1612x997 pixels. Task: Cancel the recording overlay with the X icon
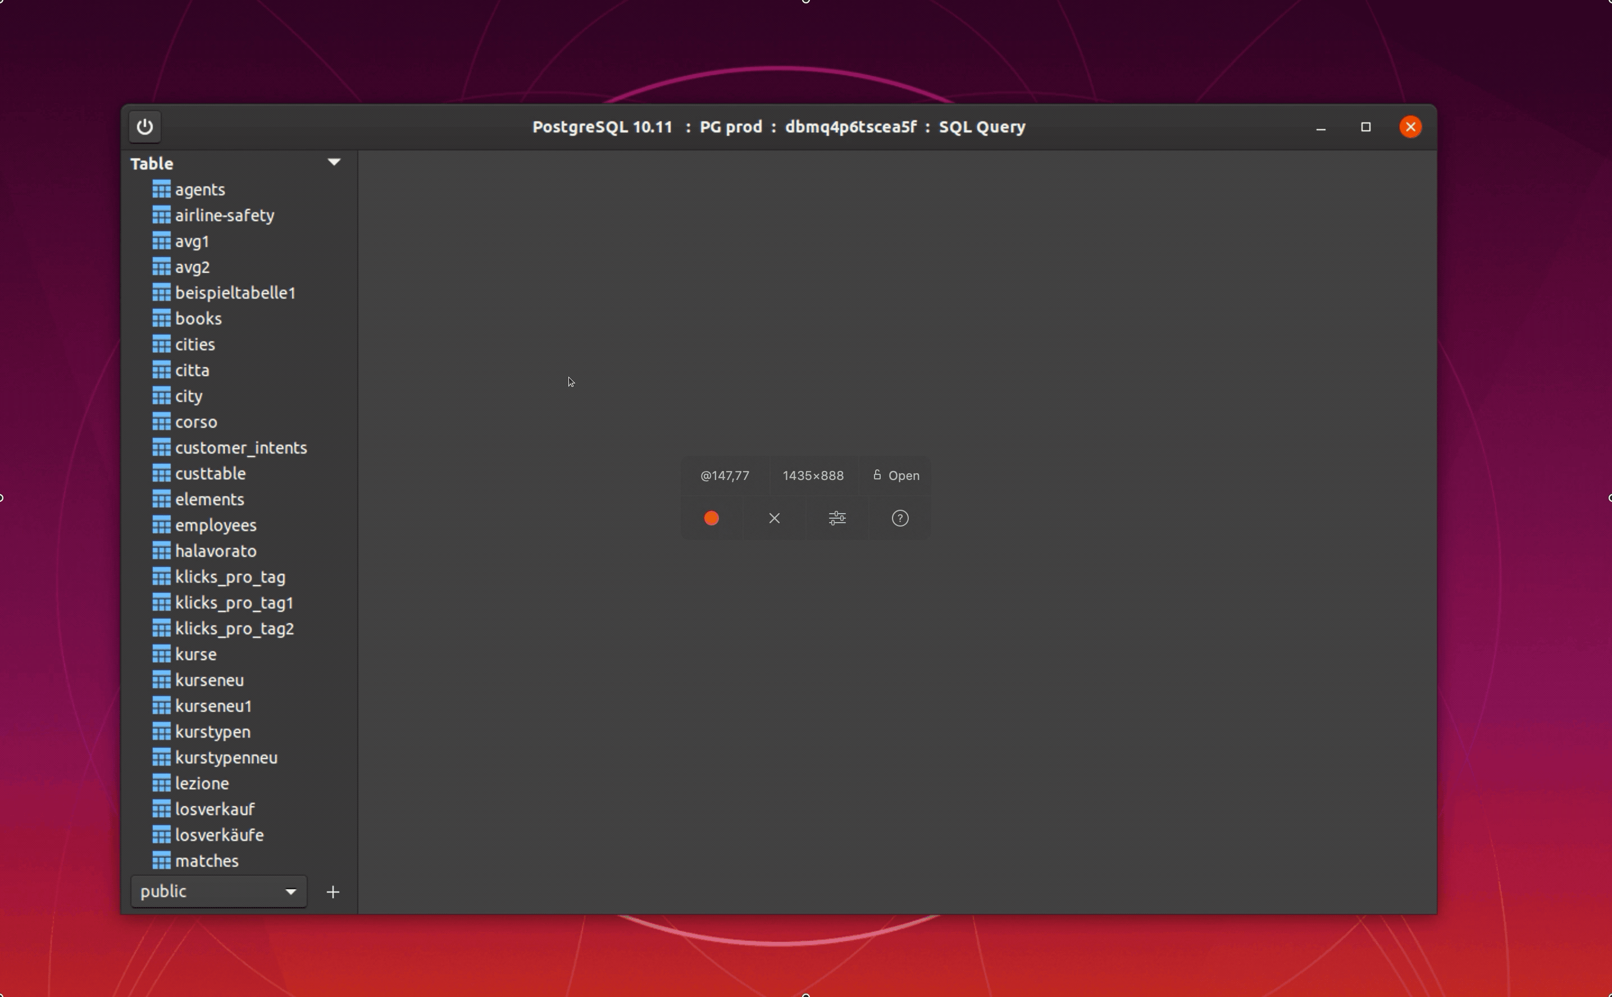tap(775, 518)
